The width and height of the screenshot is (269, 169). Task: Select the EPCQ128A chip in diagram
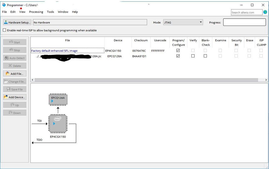[x=58, y=99]
